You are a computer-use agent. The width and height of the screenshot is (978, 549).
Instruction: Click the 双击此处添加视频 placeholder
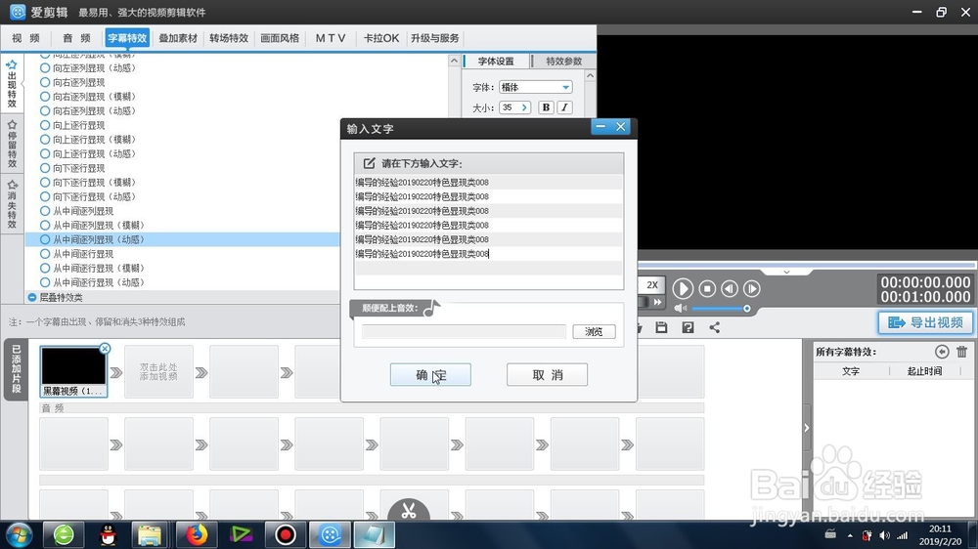[x=158, y=372]
